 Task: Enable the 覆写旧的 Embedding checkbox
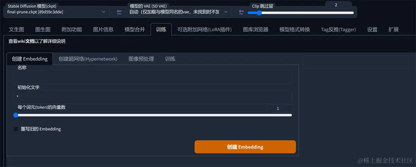pos(16,129)
